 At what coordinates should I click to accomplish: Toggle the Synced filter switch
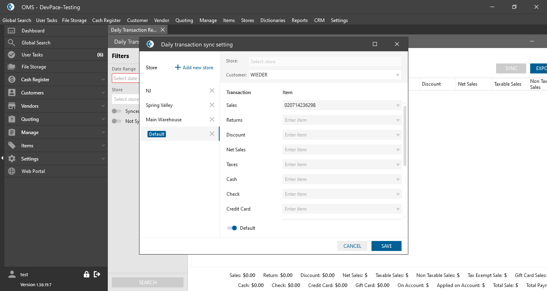click(117, 111)
